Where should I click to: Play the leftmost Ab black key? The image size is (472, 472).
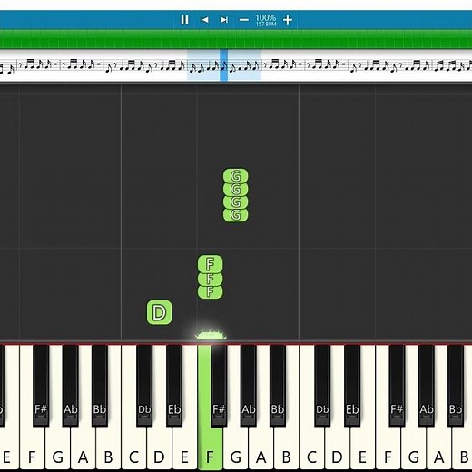click(x=70, y=386)
